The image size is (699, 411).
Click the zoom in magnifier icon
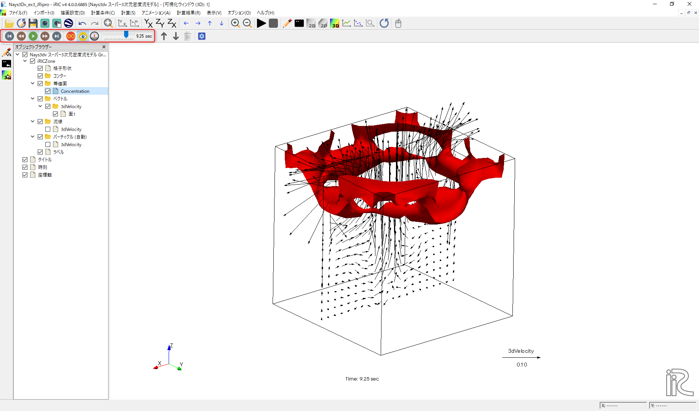tap(235, 23)
